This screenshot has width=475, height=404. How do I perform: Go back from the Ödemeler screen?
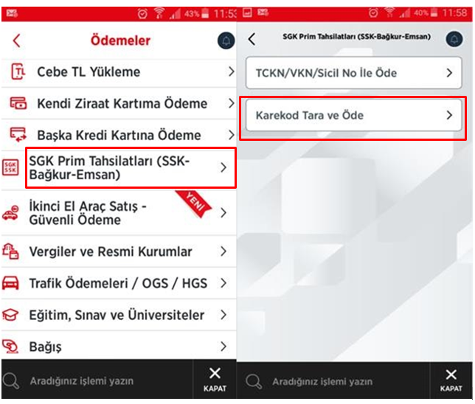click(17, 41)
